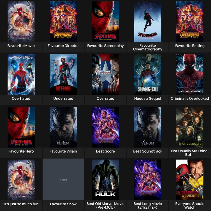
Task: Select the Deadpool & Wolverine poster
Action: (190, 180)
